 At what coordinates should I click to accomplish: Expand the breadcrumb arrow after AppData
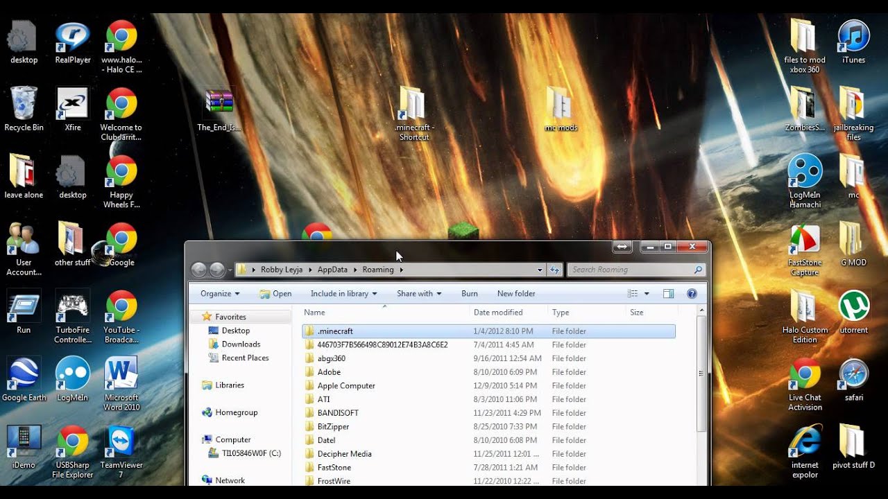coord(355,270)
